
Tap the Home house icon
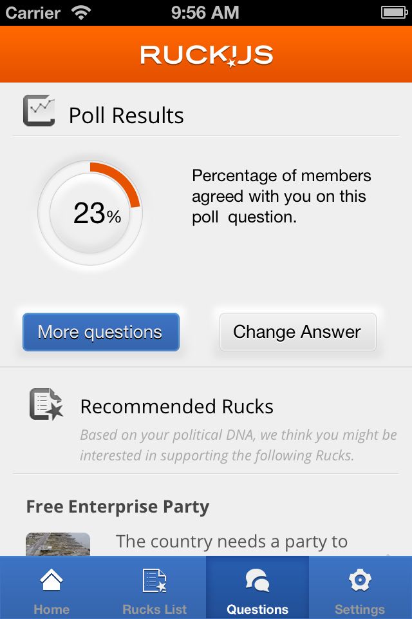[x=51, y=581]
